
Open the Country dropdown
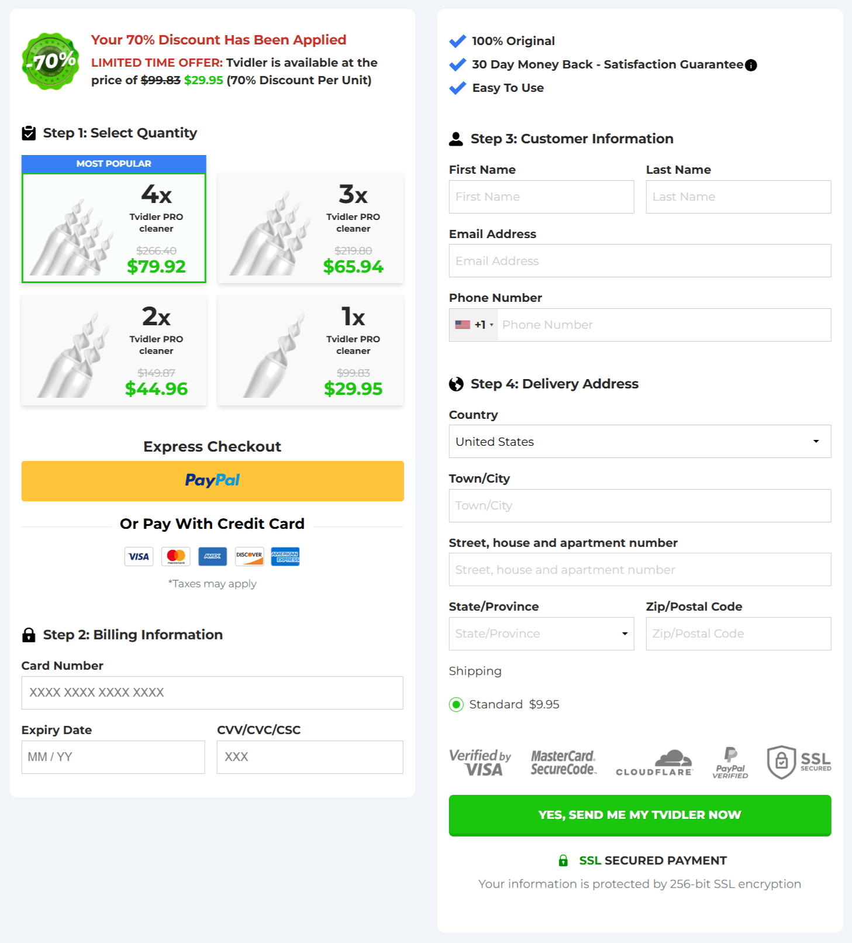point(639,442)
